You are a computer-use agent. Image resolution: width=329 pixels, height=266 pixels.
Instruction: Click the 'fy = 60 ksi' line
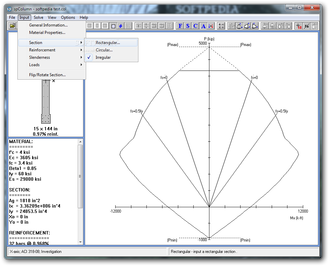click(20, 174)
